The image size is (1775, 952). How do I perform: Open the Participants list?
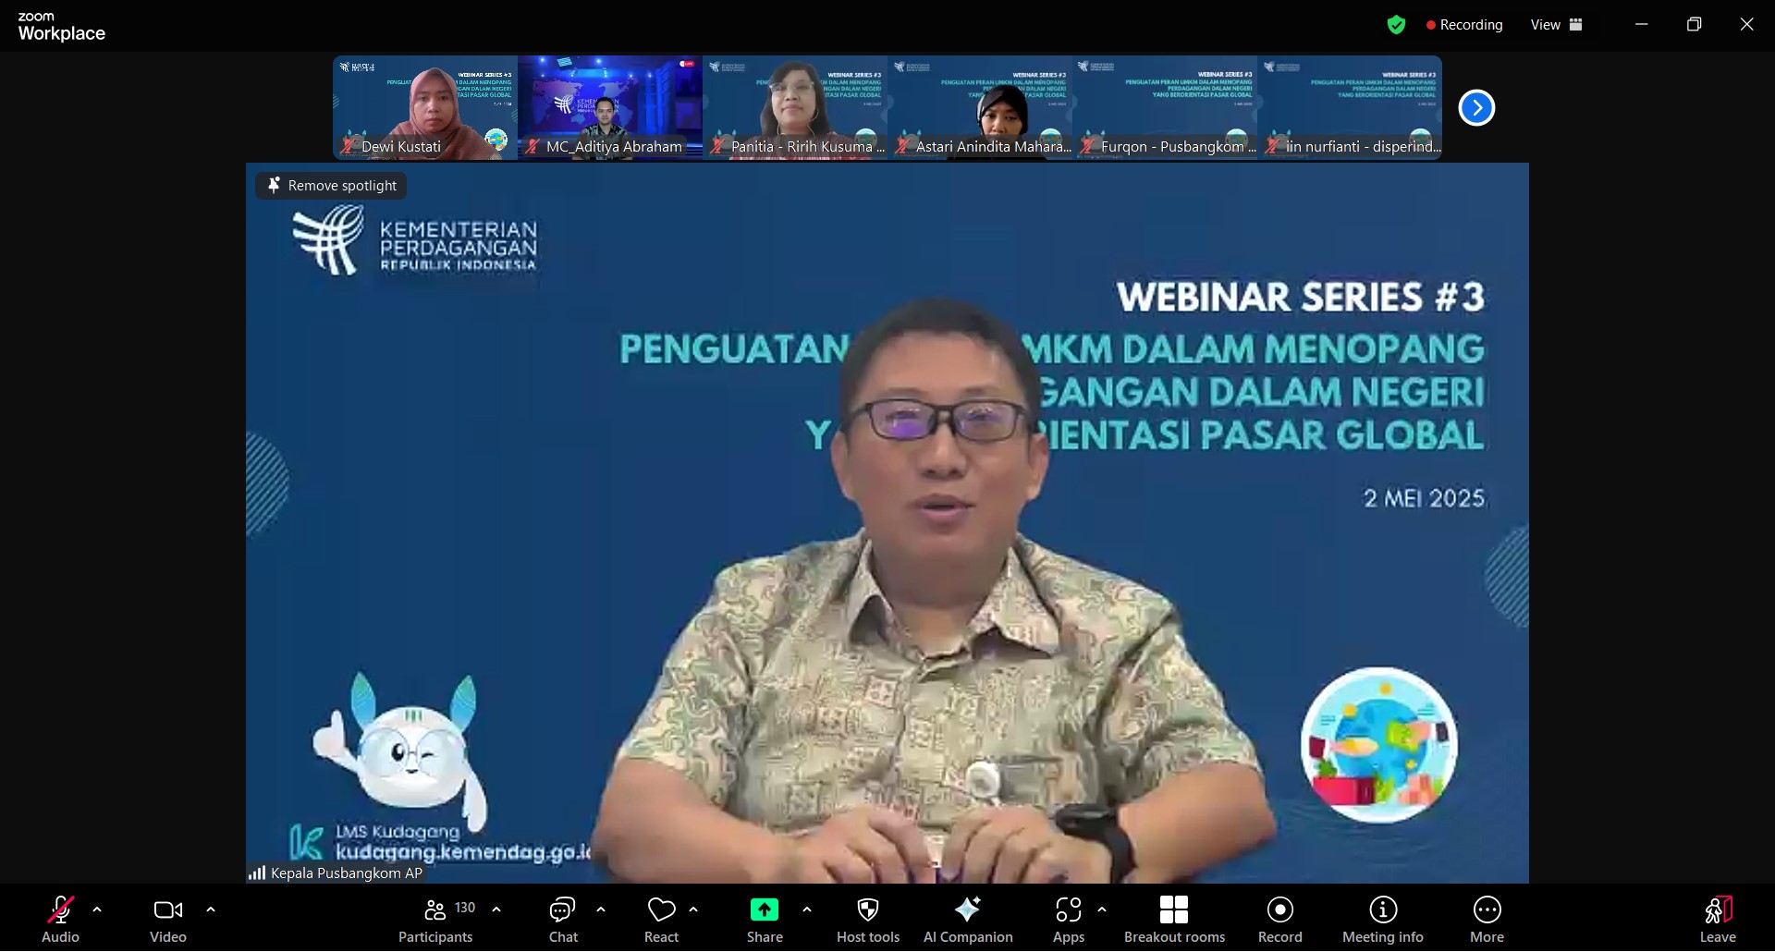tap(435, 920)
